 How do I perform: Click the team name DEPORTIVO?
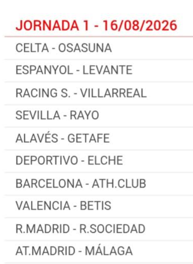tap(47, 161)
